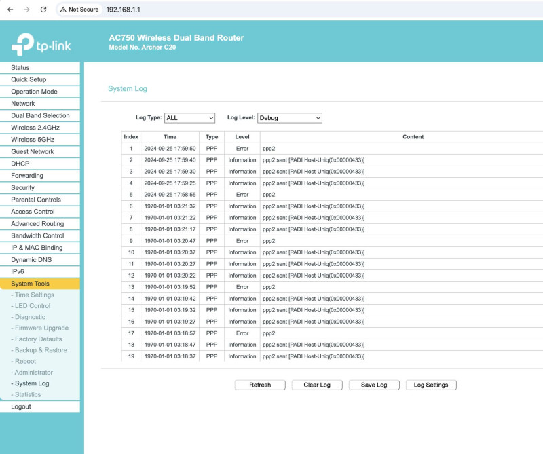Click the Not Secure warning indicator

[x=79, y=10]
